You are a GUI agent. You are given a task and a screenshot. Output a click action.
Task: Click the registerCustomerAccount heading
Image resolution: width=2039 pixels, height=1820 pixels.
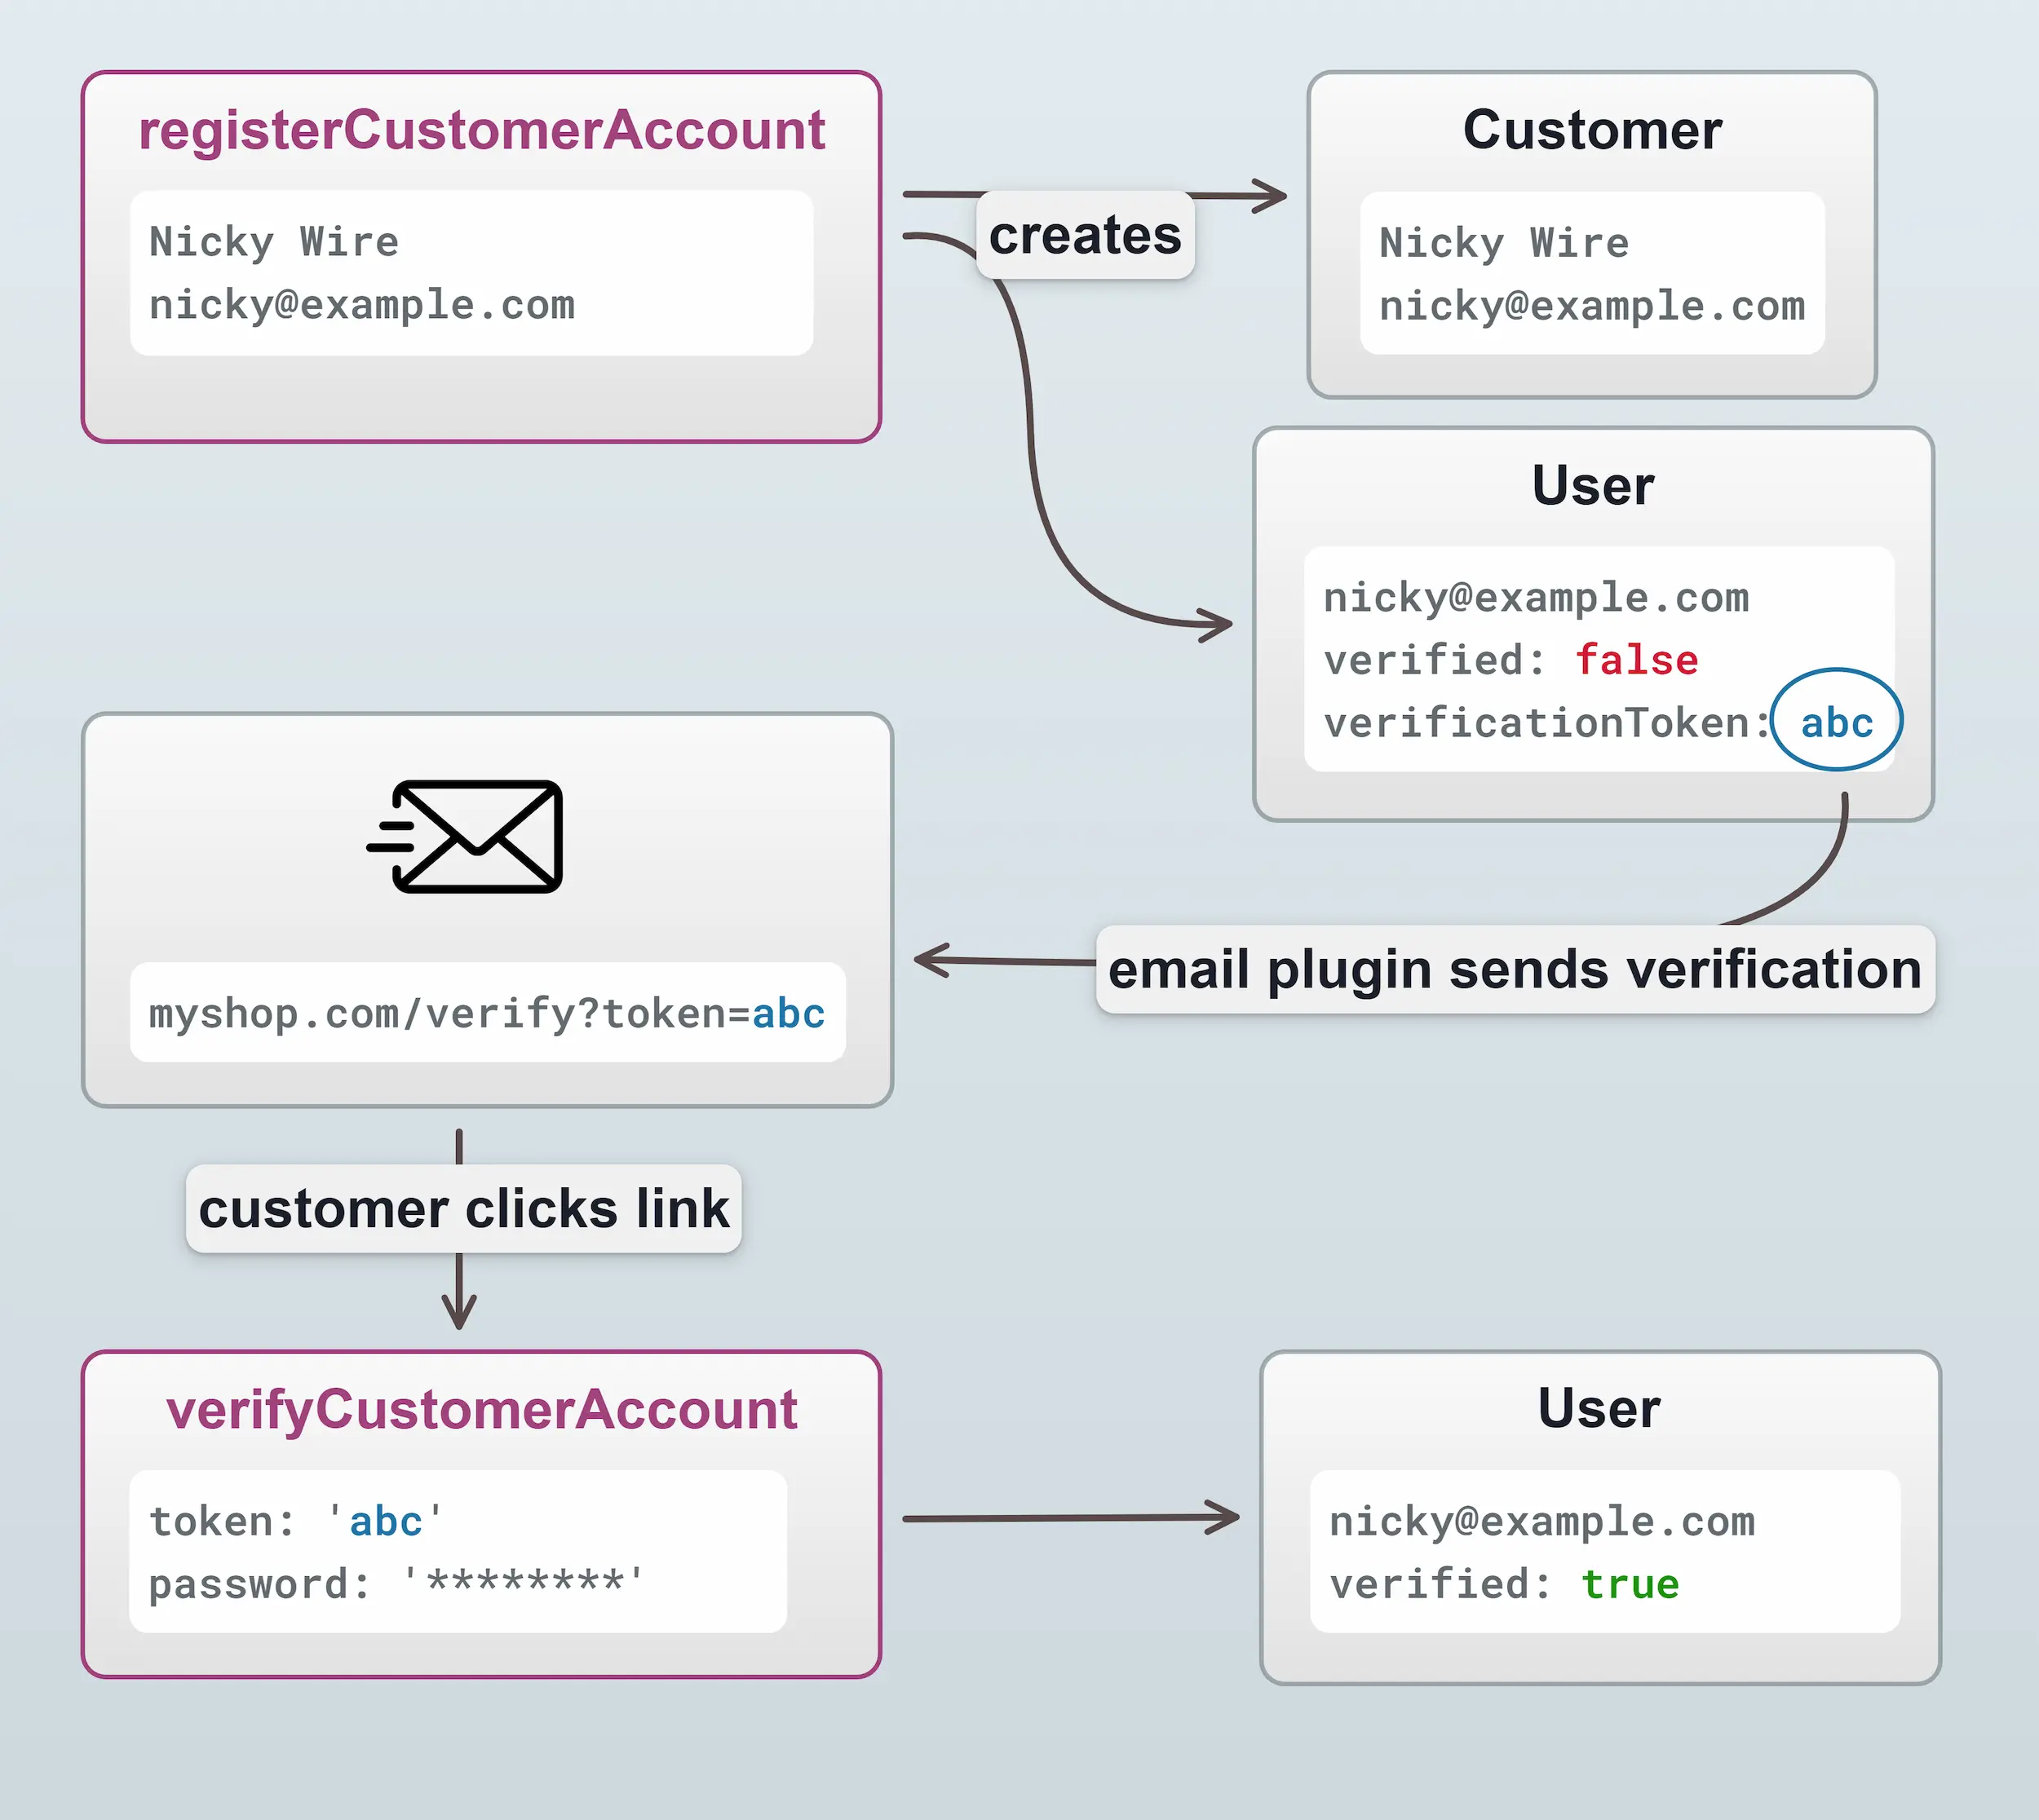pos(481,130)
